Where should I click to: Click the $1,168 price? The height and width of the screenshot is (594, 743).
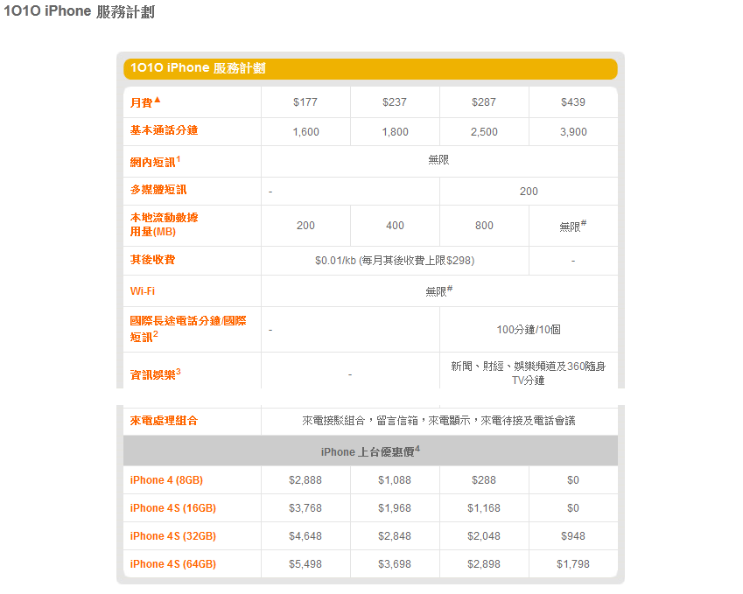point(484,508)
